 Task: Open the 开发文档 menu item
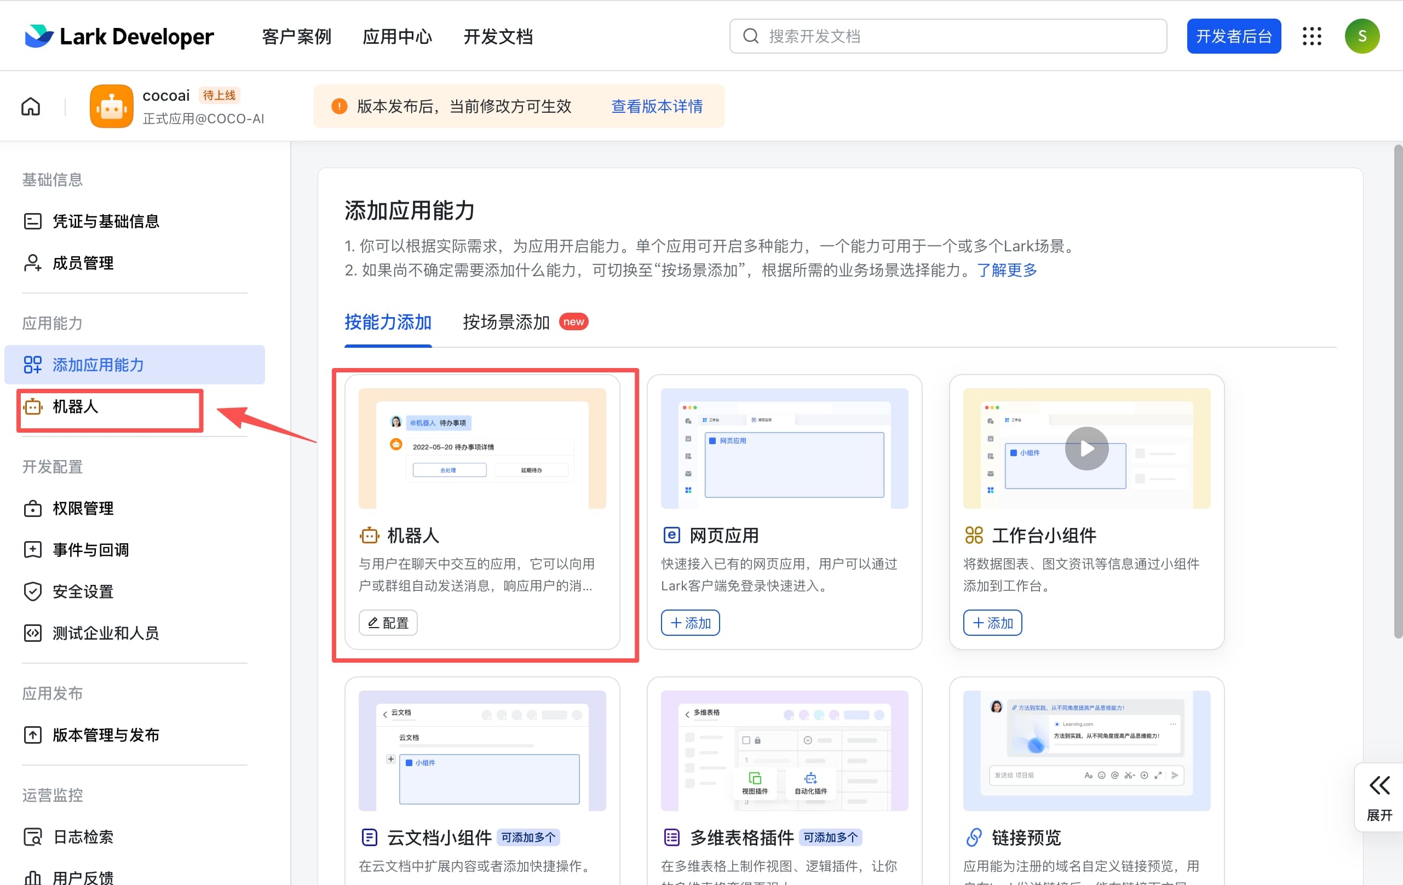coord(498,36)
